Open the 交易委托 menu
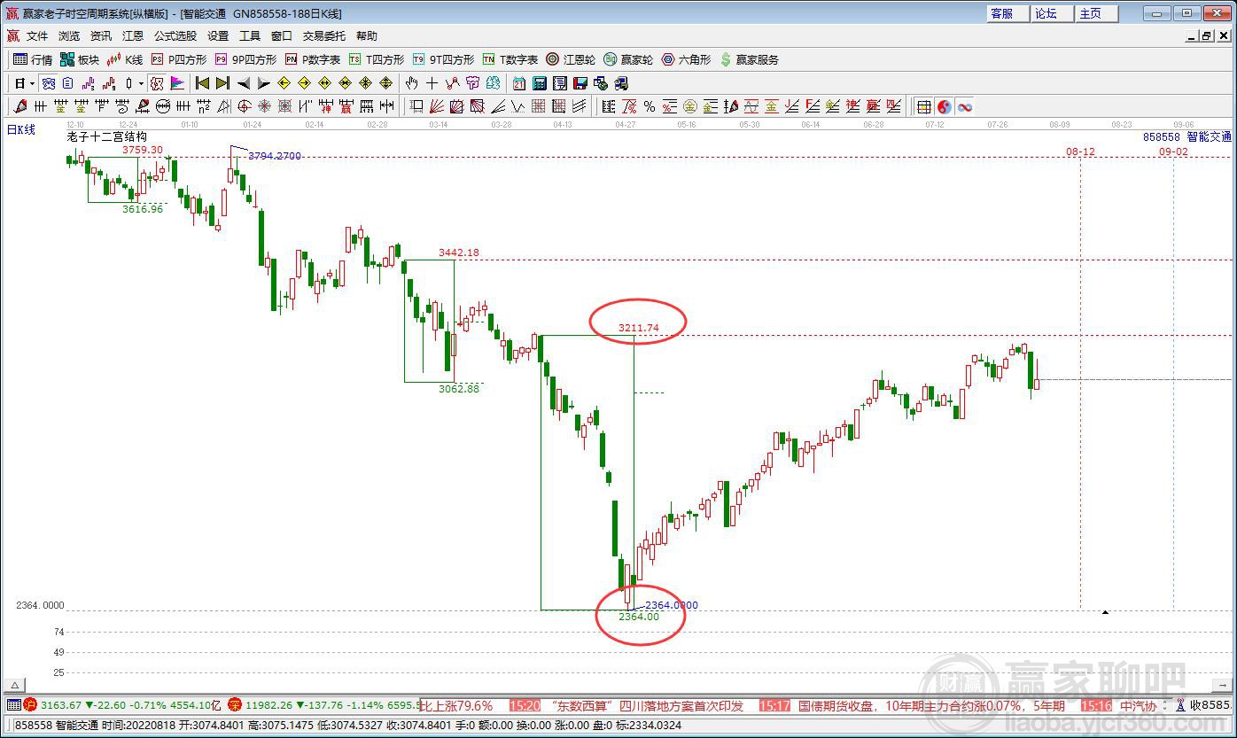This screenshot has height=738, width=1237. click(x=324, y=35)
